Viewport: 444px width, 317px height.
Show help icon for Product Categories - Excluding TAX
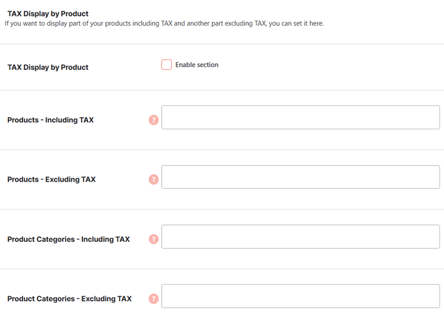pos(154,299)
